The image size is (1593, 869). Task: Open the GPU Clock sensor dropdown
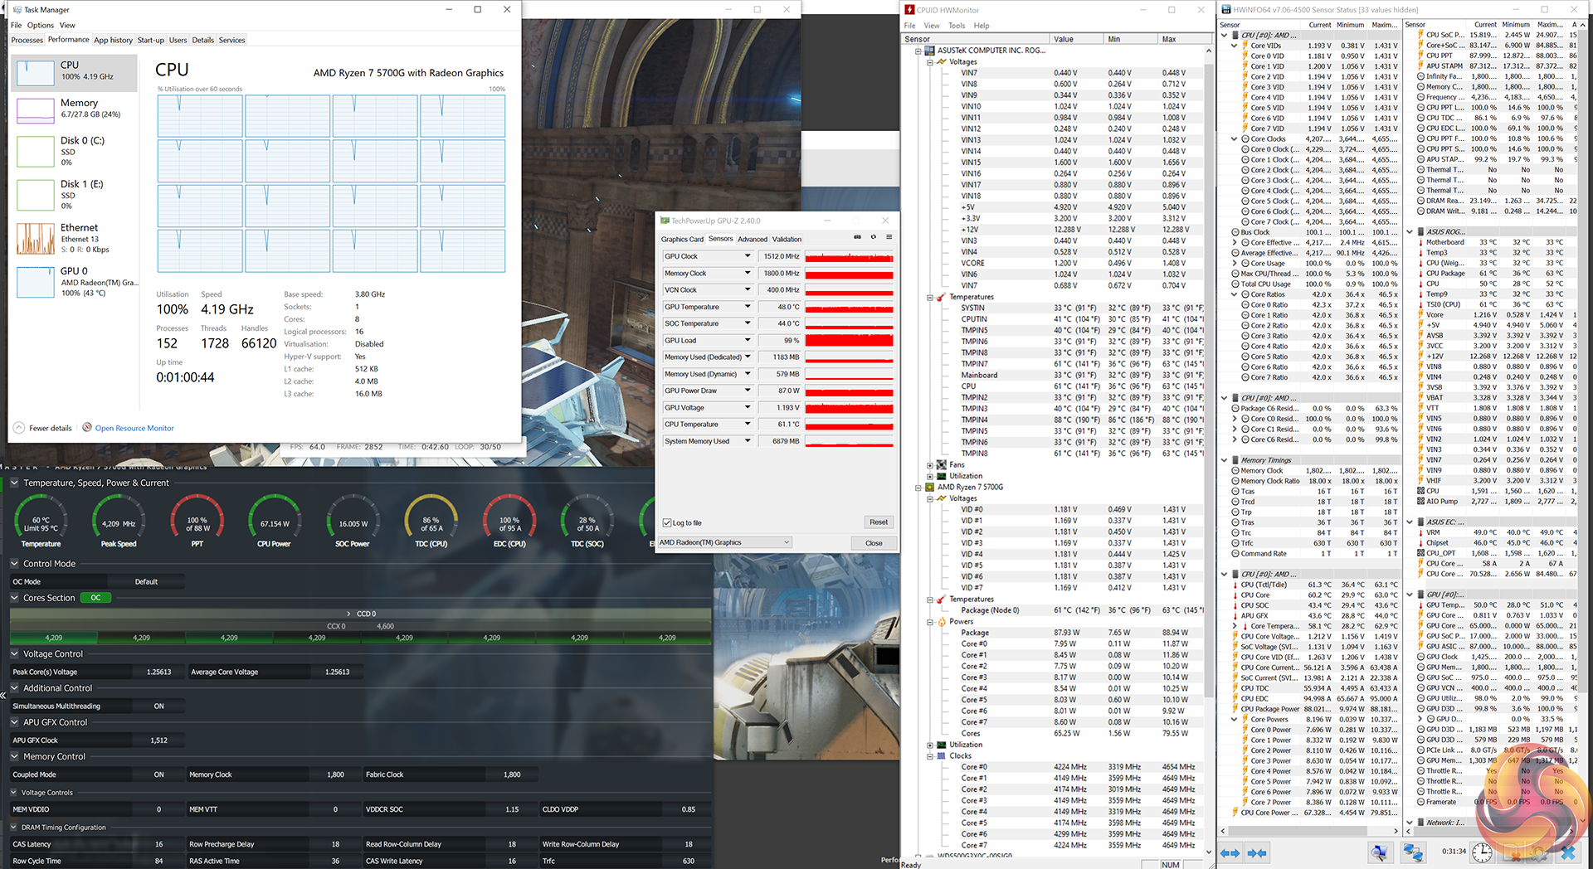[748, 256]
